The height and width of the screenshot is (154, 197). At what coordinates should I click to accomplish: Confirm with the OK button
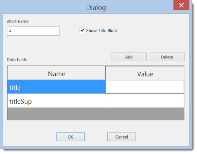coord(70,137)
